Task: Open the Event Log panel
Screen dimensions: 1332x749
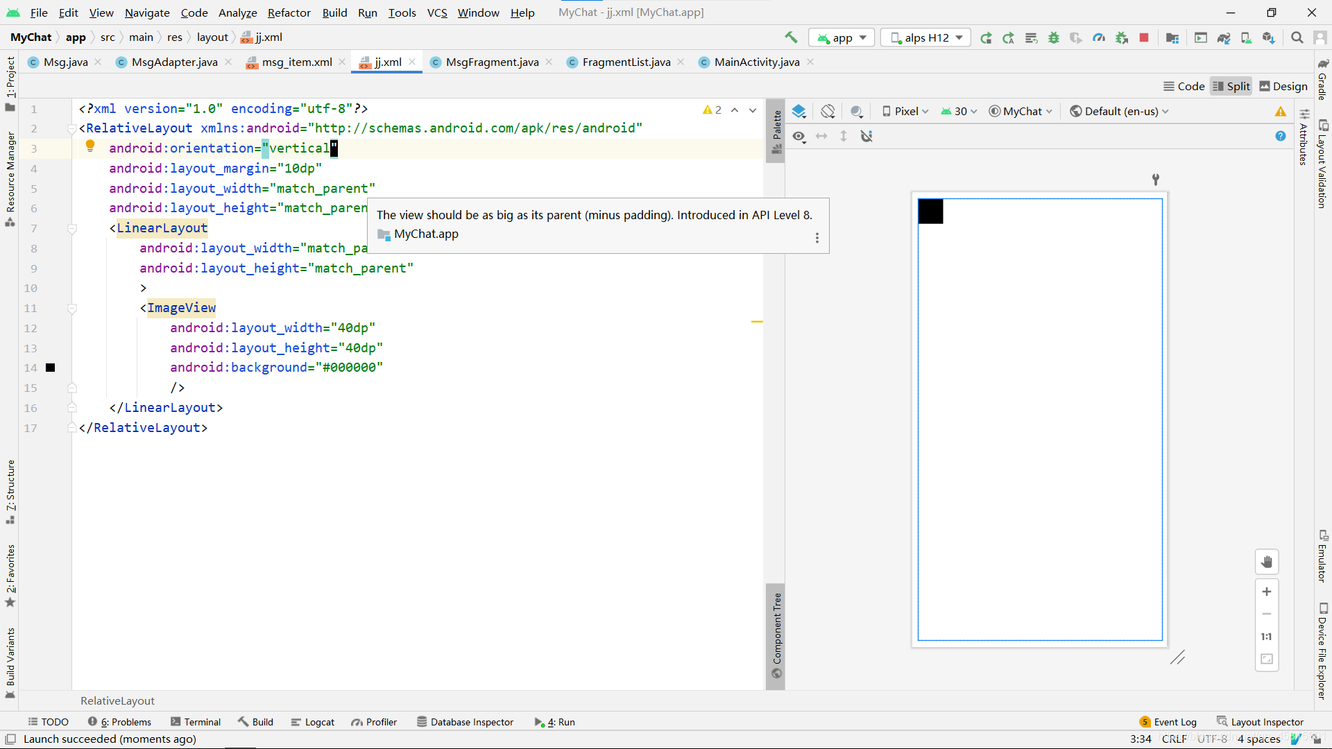Action: pyautogui.click(x=1168, y=722)
